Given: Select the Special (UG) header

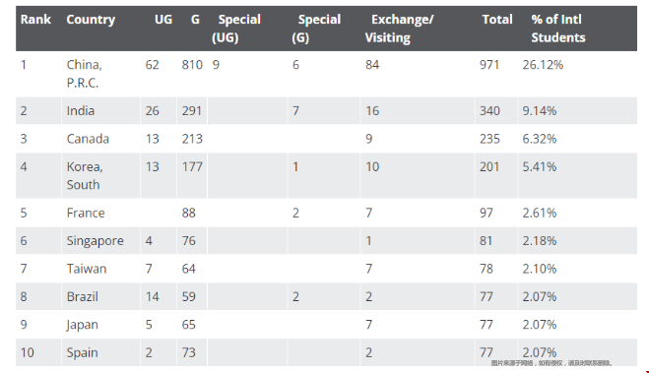Looking at the screenshot, I should point(236,29).
